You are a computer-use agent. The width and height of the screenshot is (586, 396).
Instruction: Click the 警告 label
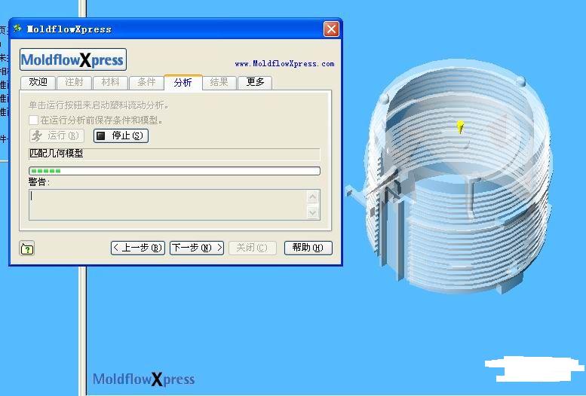tap(39, 182)
